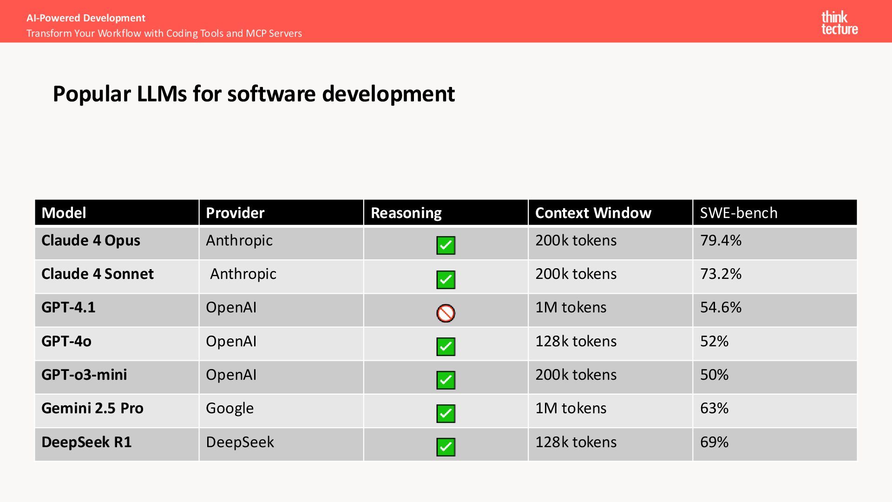892x502 pixels.
Task: Click 'OpenAI' provider in GPT-4.1 row
Action: point(231,307)
